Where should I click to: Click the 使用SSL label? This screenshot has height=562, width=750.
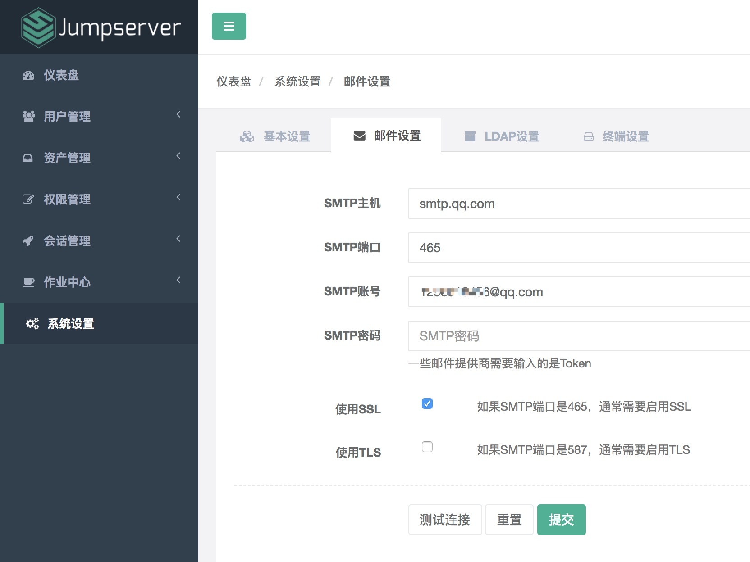click(x=358, y=409)
